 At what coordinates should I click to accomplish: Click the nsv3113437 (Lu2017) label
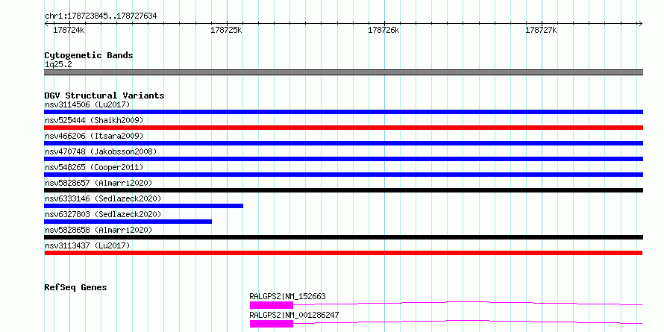coord(87,245)
